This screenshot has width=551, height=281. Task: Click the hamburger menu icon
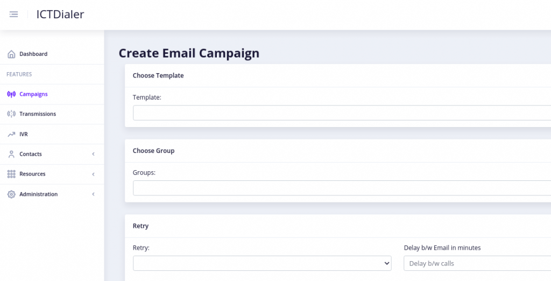[x=13, y=14]
